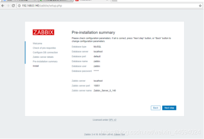Bookmark page with the star icon
Screen dimensions: 204x139
click(200, 6)
